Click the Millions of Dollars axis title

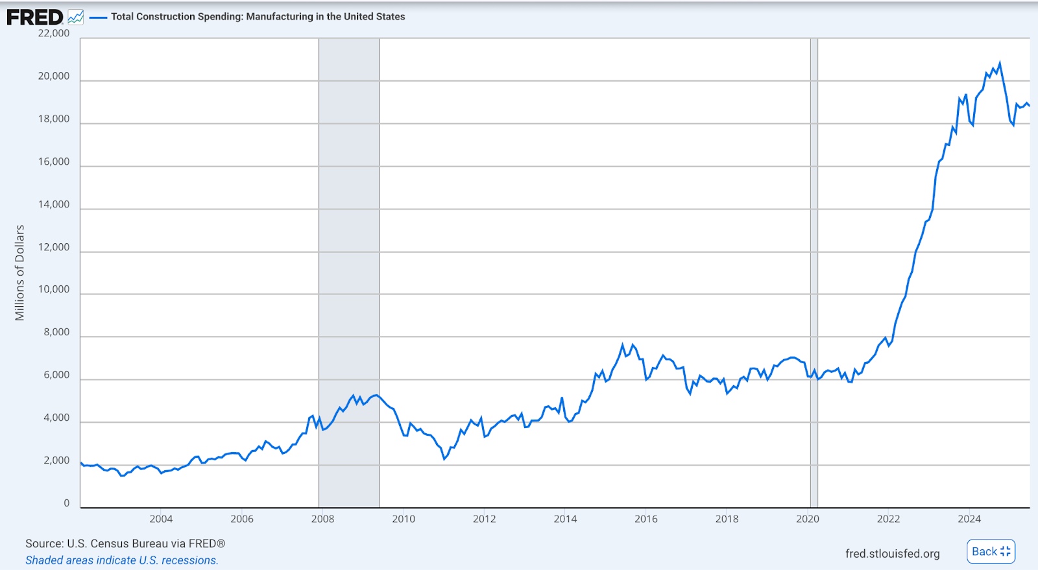(x=19, y=272)
